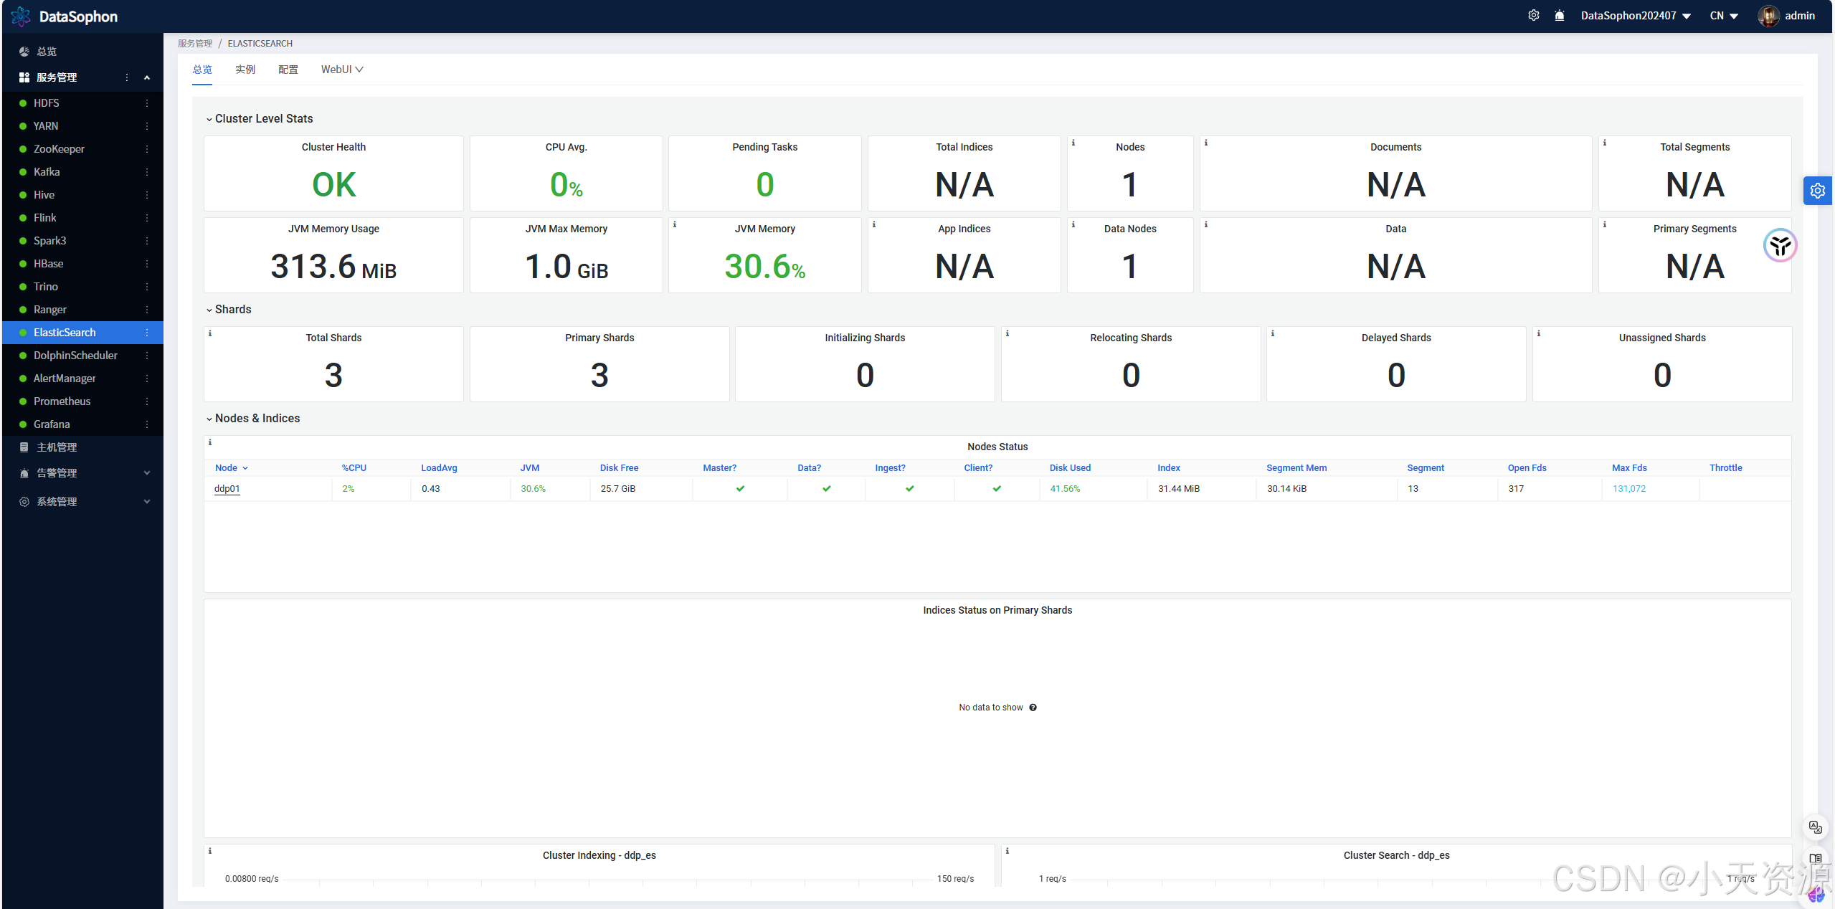This screenshot has height=909, width=1835.
Task: Open settings gear in top bar
Action: pos(1533,15)
